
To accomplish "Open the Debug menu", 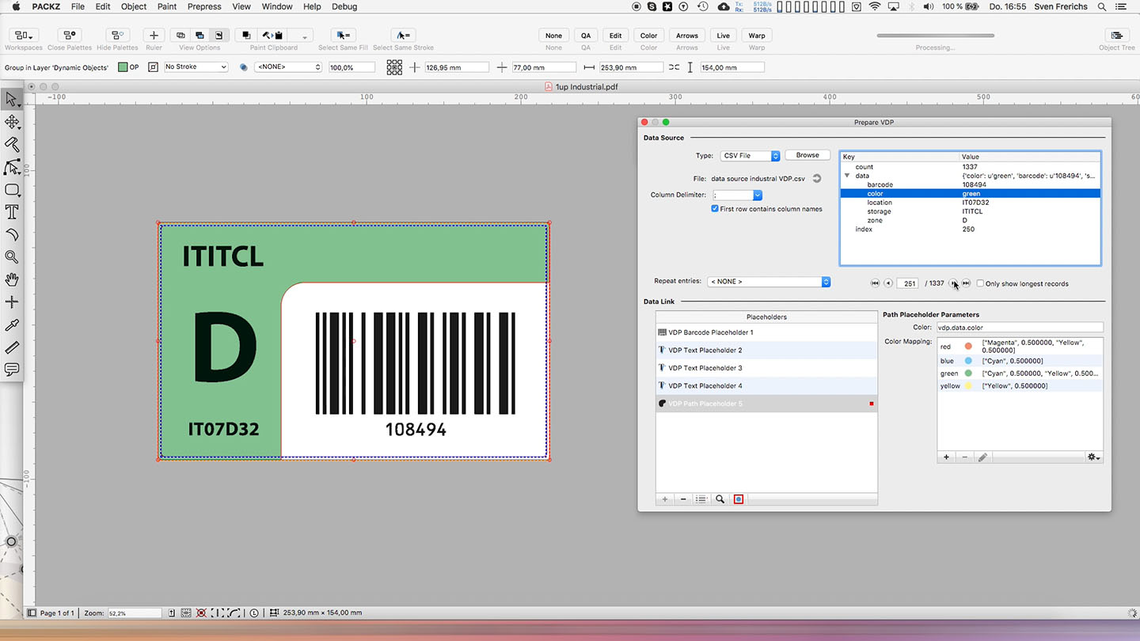I will (344, 6).
